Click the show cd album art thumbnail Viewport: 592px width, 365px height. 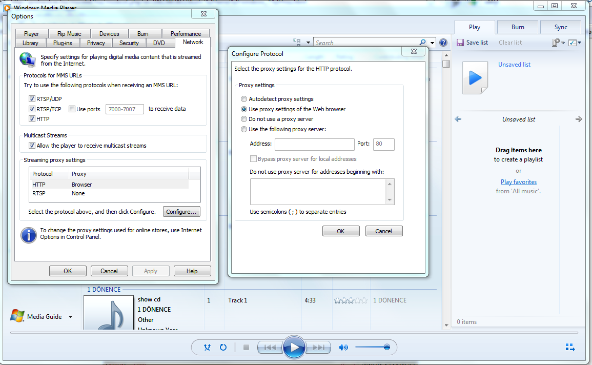(x=109, y=313)
